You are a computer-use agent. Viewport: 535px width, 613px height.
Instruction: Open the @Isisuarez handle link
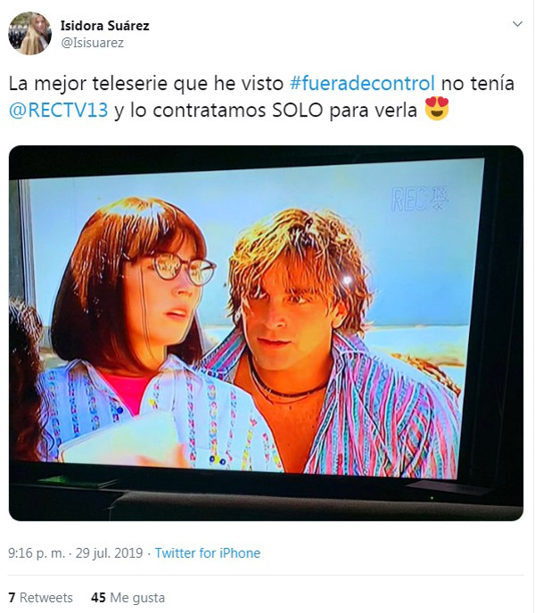[x=92, y=43]
